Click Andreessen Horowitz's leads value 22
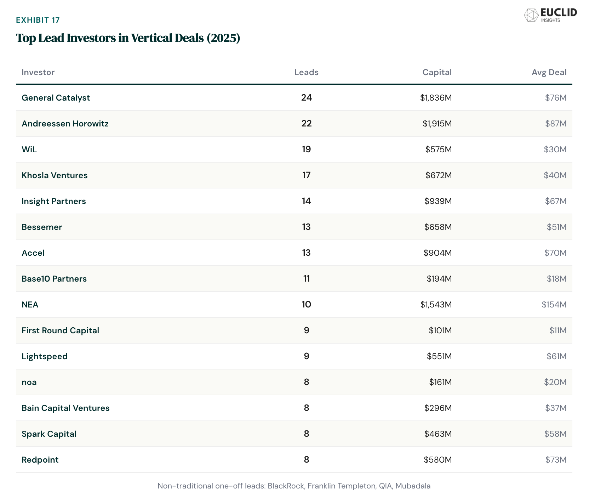 tap(307, 123)
